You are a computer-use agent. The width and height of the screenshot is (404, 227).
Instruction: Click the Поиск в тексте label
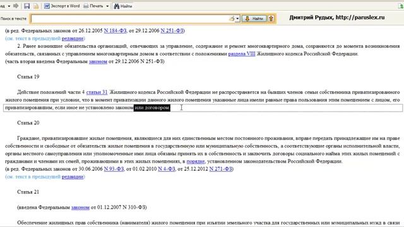pos(13,18)
